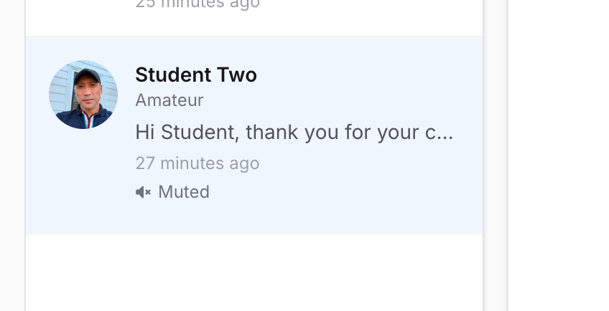Viewport: 609px width, 311px height.
Task: Click the cap in Student Two's avatar
Action: point(85,75)
